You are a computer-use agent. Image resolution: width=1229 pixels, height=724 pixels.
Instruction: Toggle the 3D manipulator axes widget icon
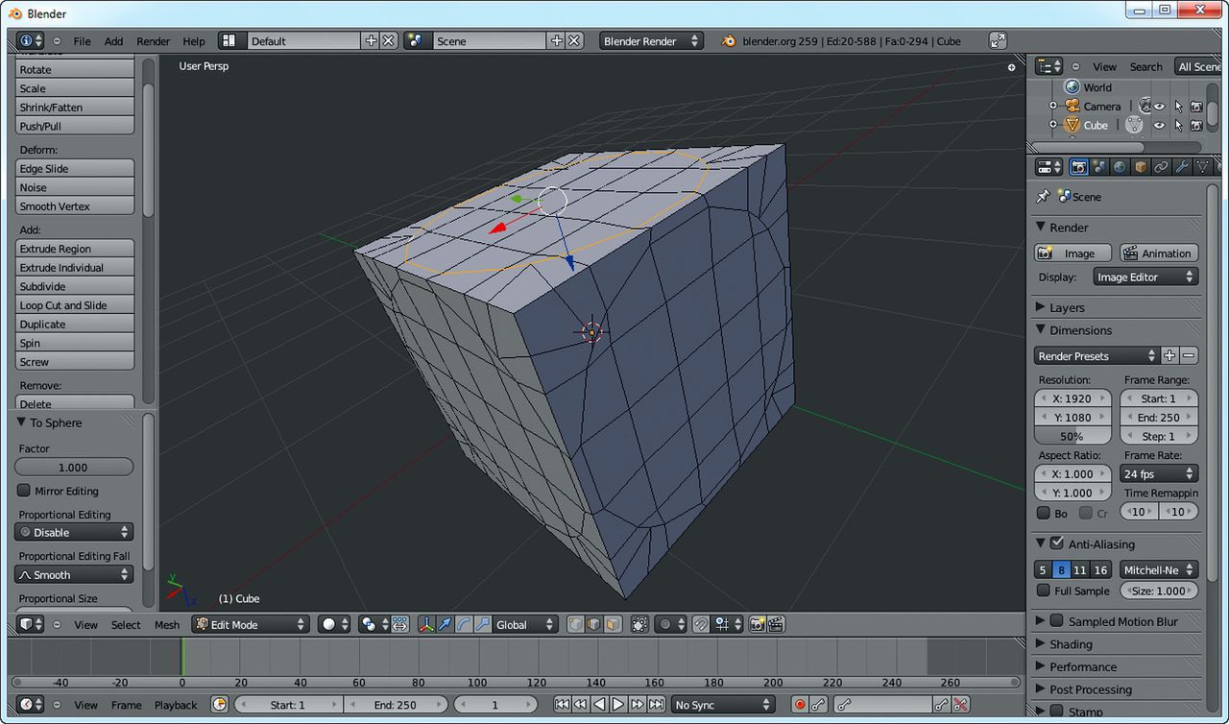[x=426, y=624]
